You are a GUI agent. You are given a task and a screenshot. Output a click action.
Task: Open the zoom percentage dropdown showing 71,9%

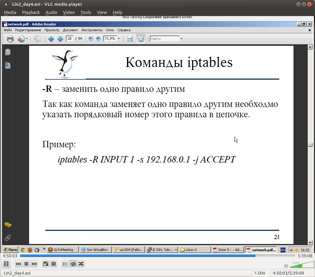pyautogui.click(x=119, y=38)
